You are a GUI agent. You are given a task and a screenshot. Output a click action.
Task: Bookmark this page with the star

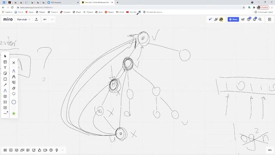[x=244, y=7]
